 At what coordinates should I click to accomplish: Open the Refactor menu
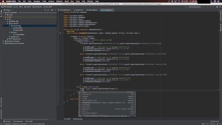pyautogui.click(x=59, y=1)
